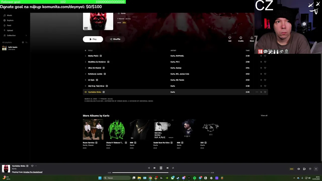Skip to next track
The image size is (322, 181).
(168, 168)
